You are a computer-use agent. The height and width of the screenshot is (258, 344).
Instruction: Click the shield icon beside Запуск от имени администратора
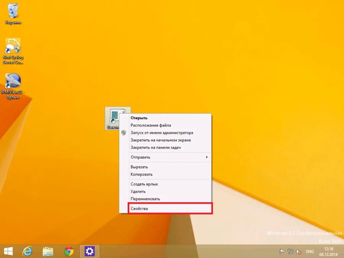tap(123, 133)
